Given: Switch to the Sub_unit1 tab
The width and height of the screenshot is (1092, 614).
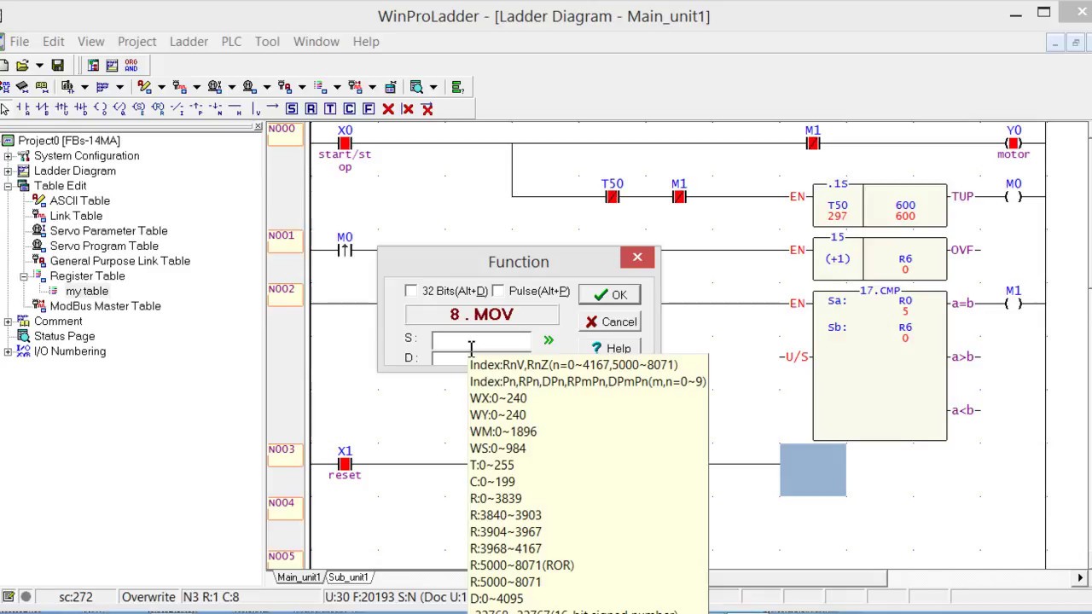Looking at the screenshot, I should 348,577.
